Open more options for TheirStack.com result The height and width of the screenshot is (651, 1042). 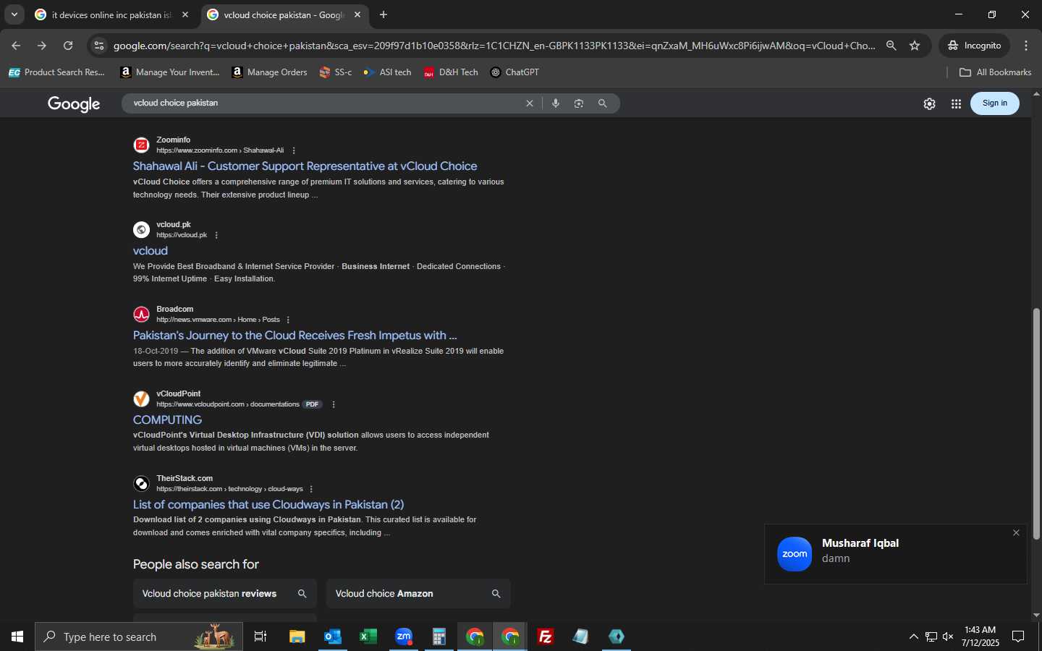(x=311, y=489)
